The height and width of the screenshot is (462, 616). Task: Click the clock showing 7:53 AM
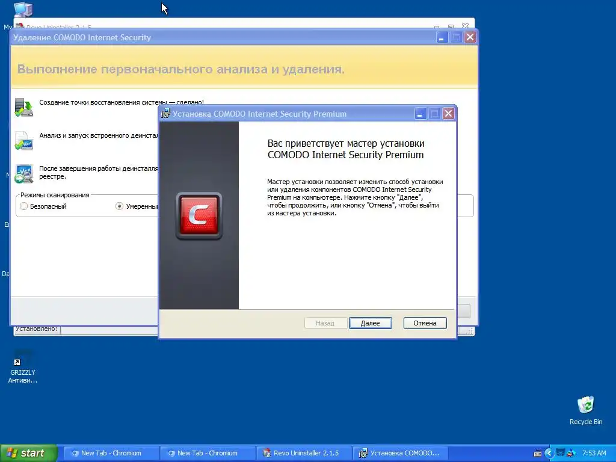coord(594,453)
